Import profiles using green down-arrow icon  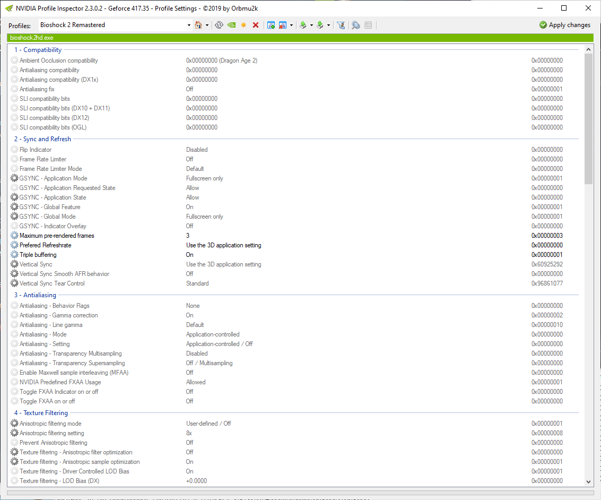click(320, 25)
